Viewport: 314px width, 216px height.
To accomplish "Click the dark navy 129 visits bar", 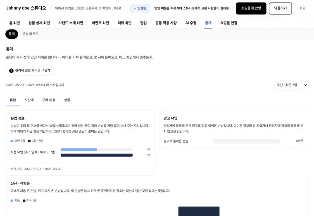I will point(97,155).
